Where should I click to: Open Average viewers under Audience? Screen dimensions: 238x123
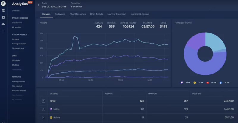[x=19, y=82]
